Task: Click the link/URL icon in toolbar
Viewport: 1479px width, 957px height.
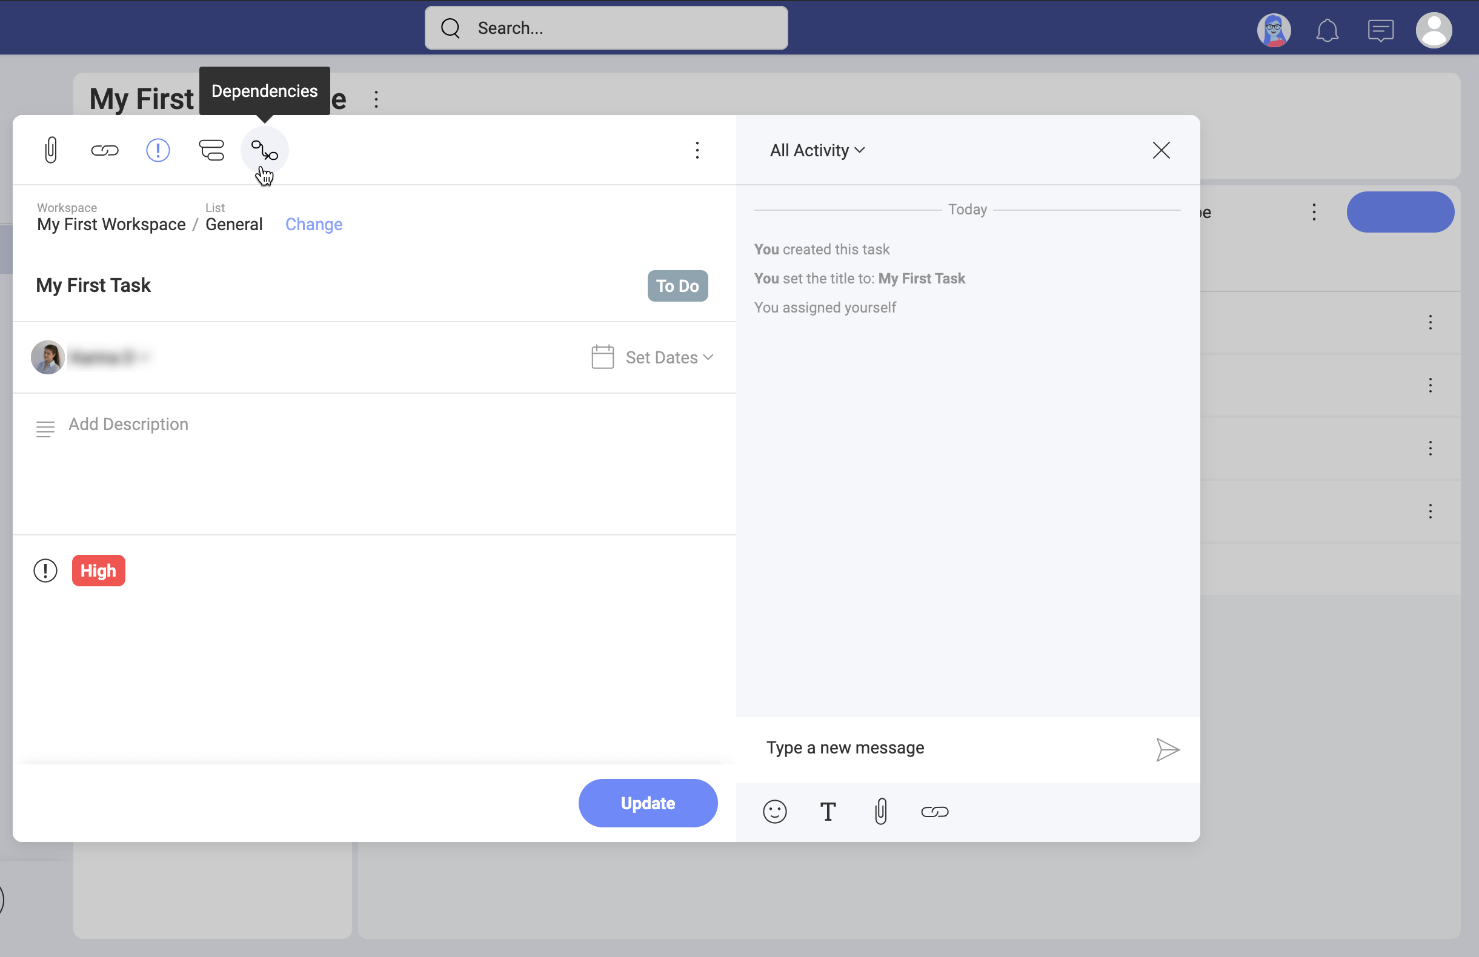Action: pos(104,149)
